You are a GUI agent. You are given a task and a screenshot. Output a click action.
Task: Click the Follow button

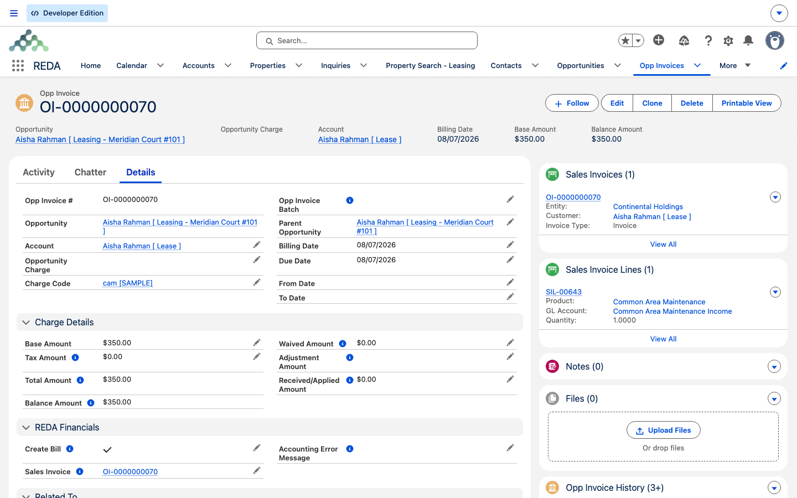pos(572,103)
